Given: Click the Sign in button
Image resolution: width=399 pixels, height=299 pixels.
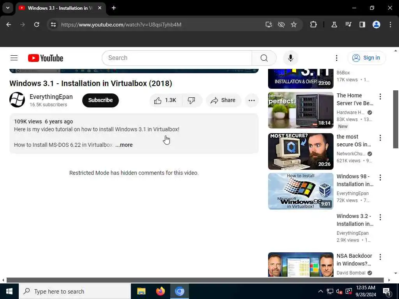Looking at the screenshot, I should [x=367, y=58].
